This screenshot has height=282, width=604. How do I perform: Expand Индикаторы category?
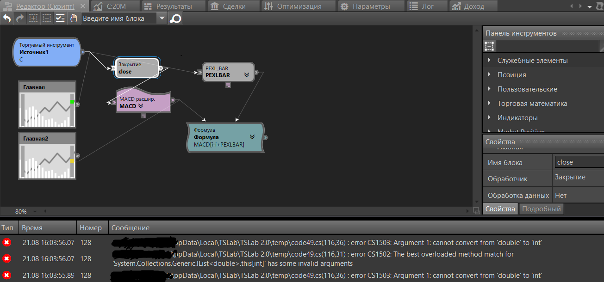[489, 117]
